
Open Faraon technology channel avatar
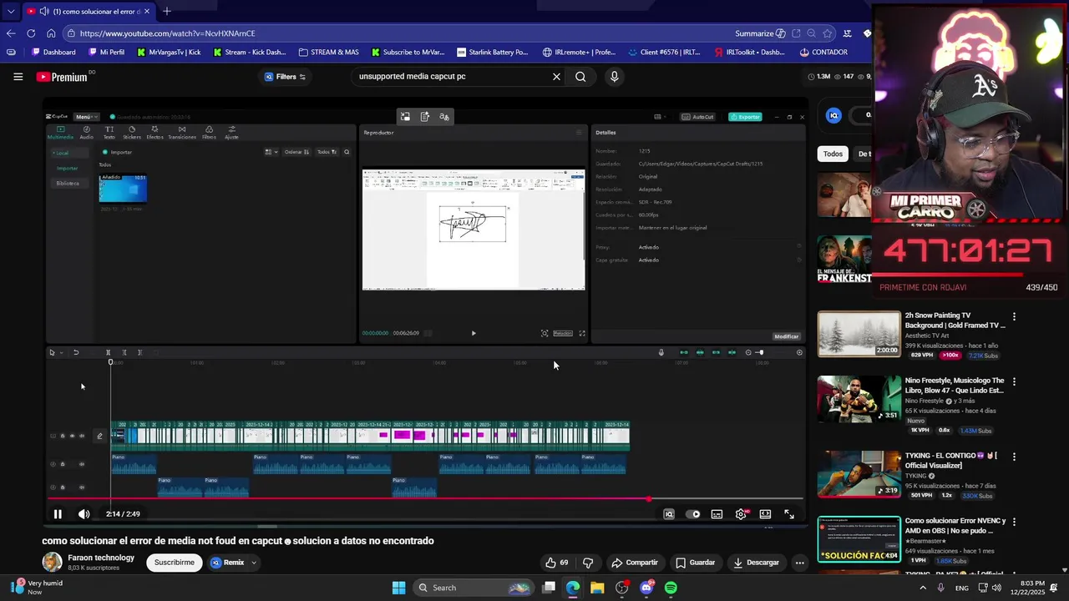click(x=53, y=562)
